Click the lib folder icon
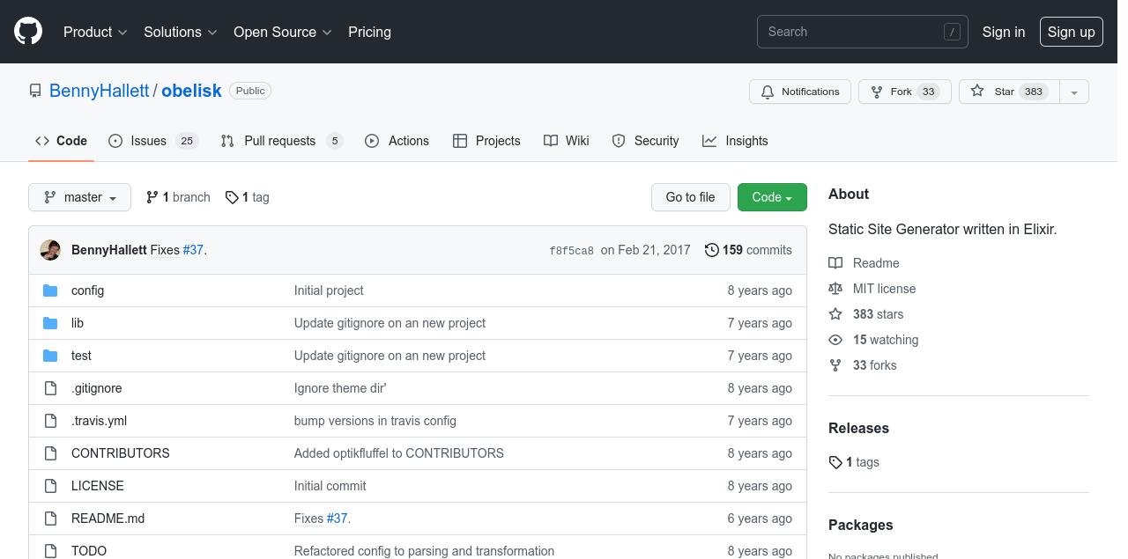1128x559 pixels. click(x=50, y=323)
